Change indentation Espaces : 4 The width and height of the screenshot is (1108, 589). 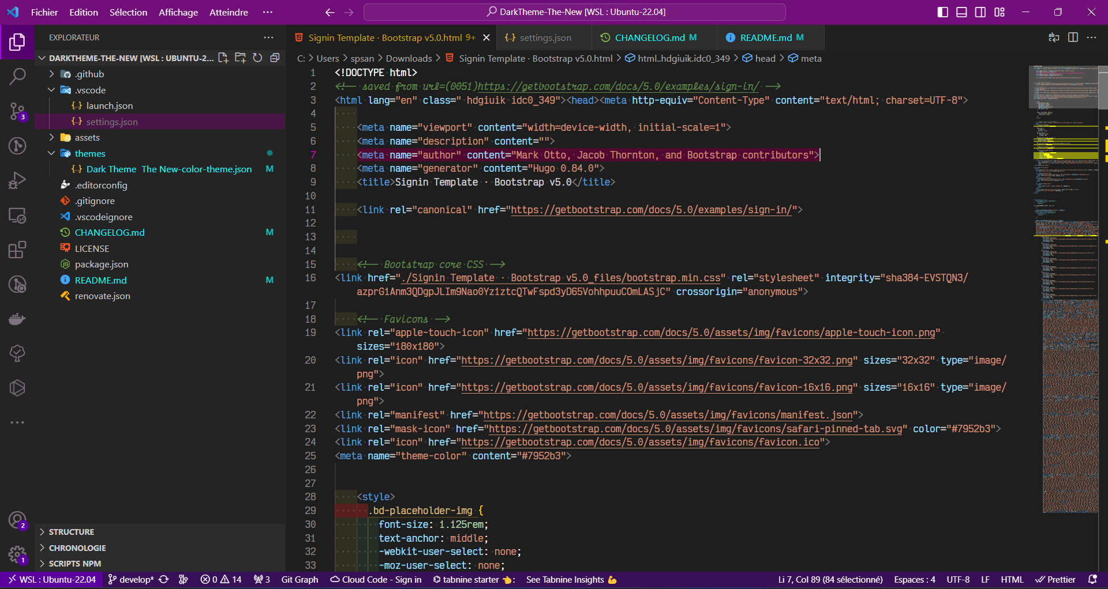[x=915, y=580]
